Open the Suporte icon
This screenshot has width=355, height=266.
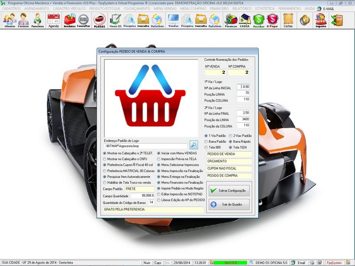coord(321,20)
